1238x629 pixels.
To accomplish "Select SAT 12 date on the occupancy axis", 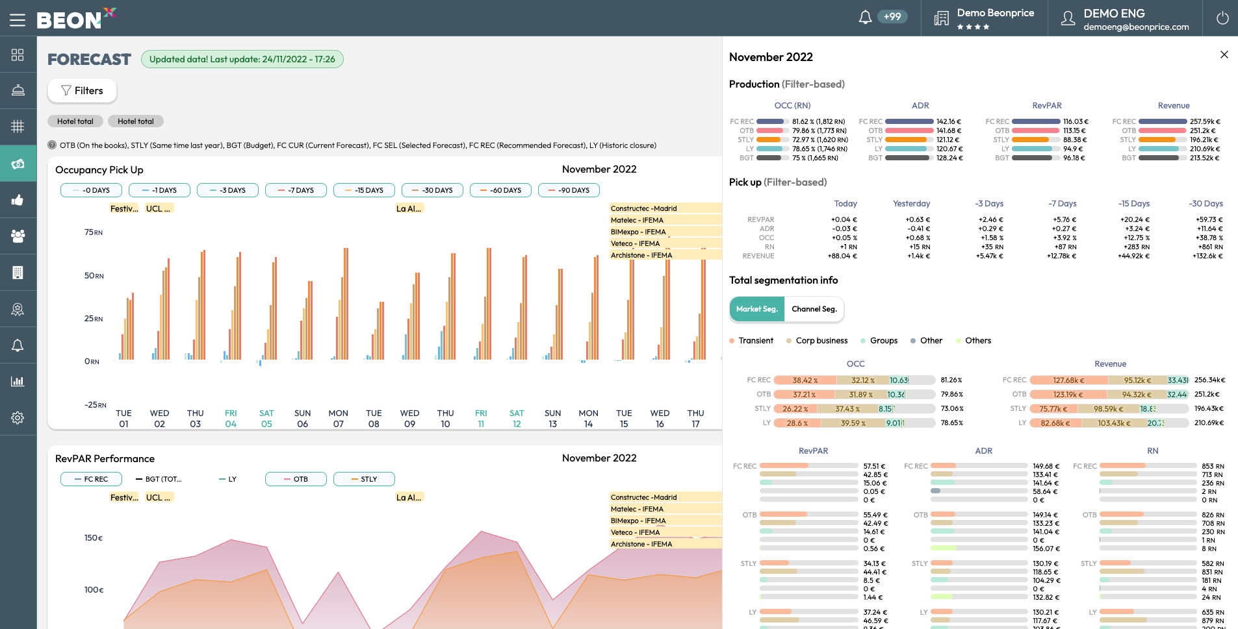I will click(517, 418).
